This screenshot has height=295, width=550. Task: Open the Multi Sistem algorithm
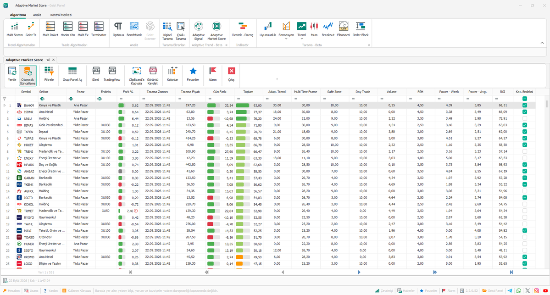[x=15, y=30]
